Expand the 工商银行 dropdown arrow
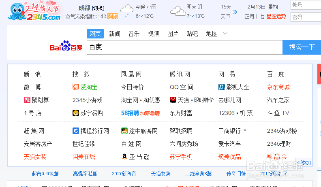The width and height of the screenshot is (321, 187). [x=245, y=130]
